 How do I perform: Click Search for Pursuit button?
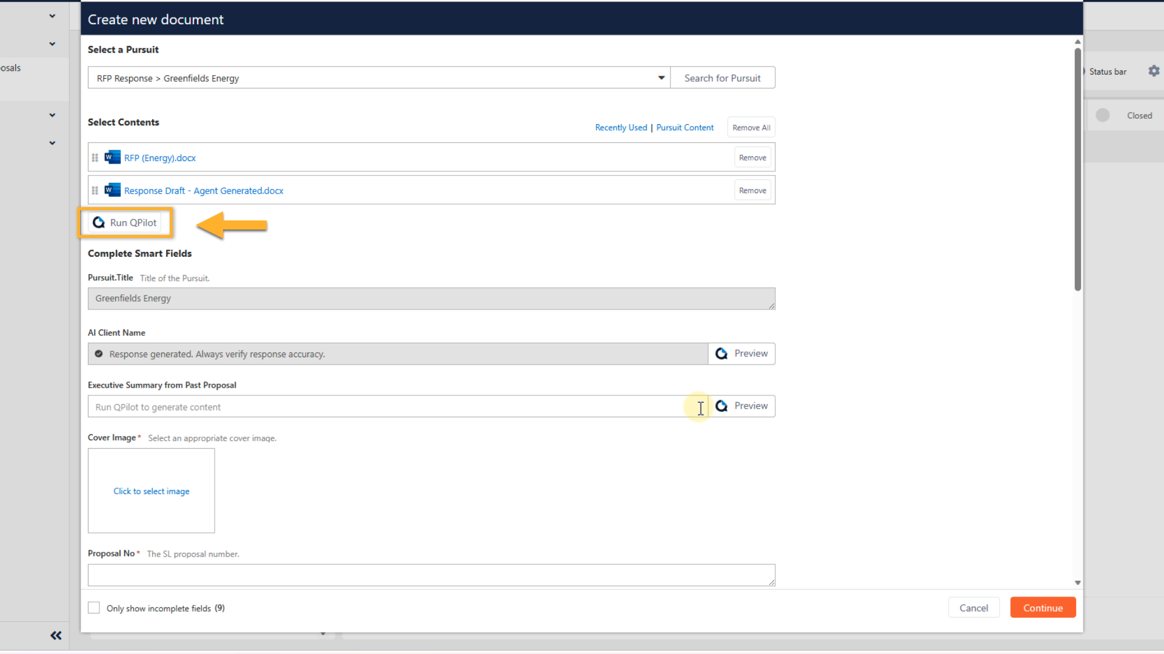[722, 78]
